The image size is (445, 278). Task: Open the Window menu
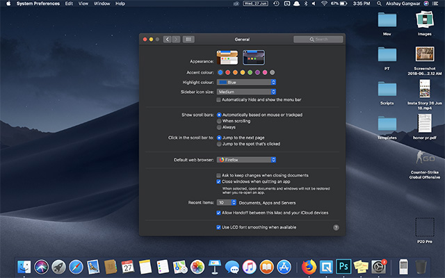coord(102,3)
